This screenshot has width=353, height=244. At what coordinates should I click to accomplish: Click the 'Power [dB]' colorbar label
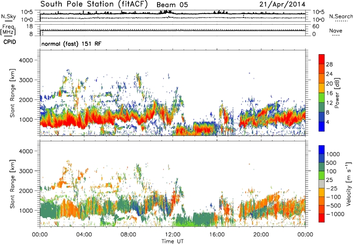[x=337, y=93]
